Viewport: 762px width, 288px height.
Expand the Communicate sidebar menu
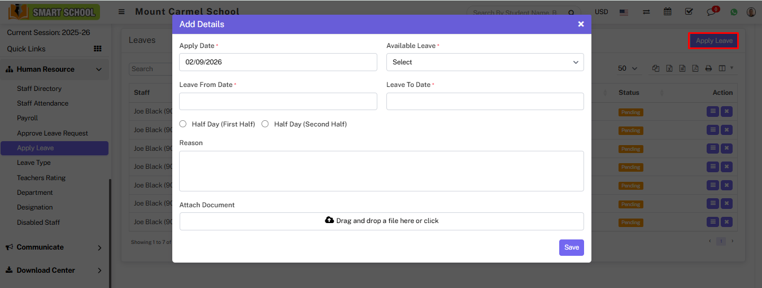(54, 247)
